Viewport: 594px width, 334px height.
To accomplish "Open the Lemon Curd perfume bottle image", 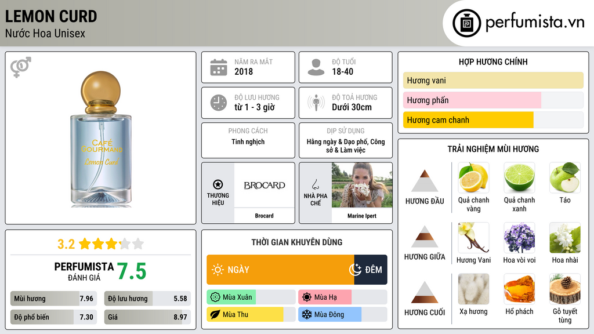I will 101,139.
